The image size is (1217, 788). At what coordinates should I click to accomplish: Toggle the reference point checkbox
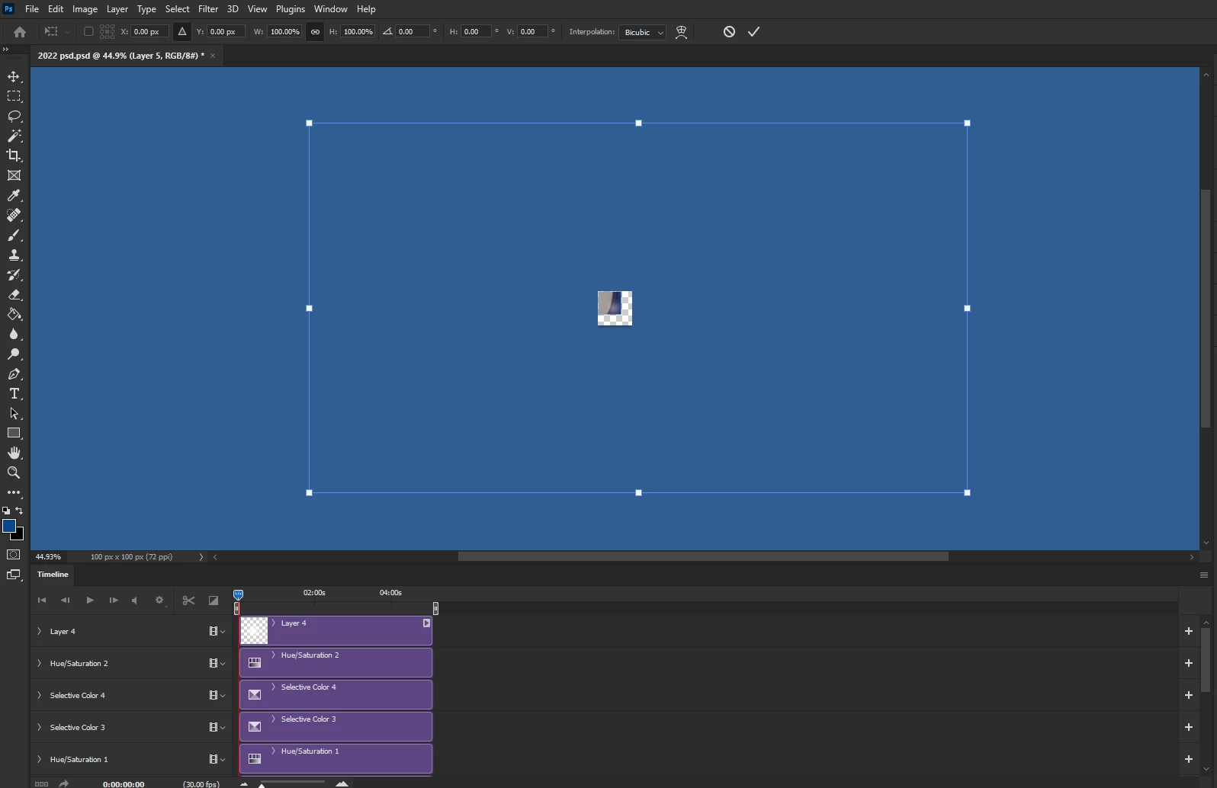(x=88, y=32)
